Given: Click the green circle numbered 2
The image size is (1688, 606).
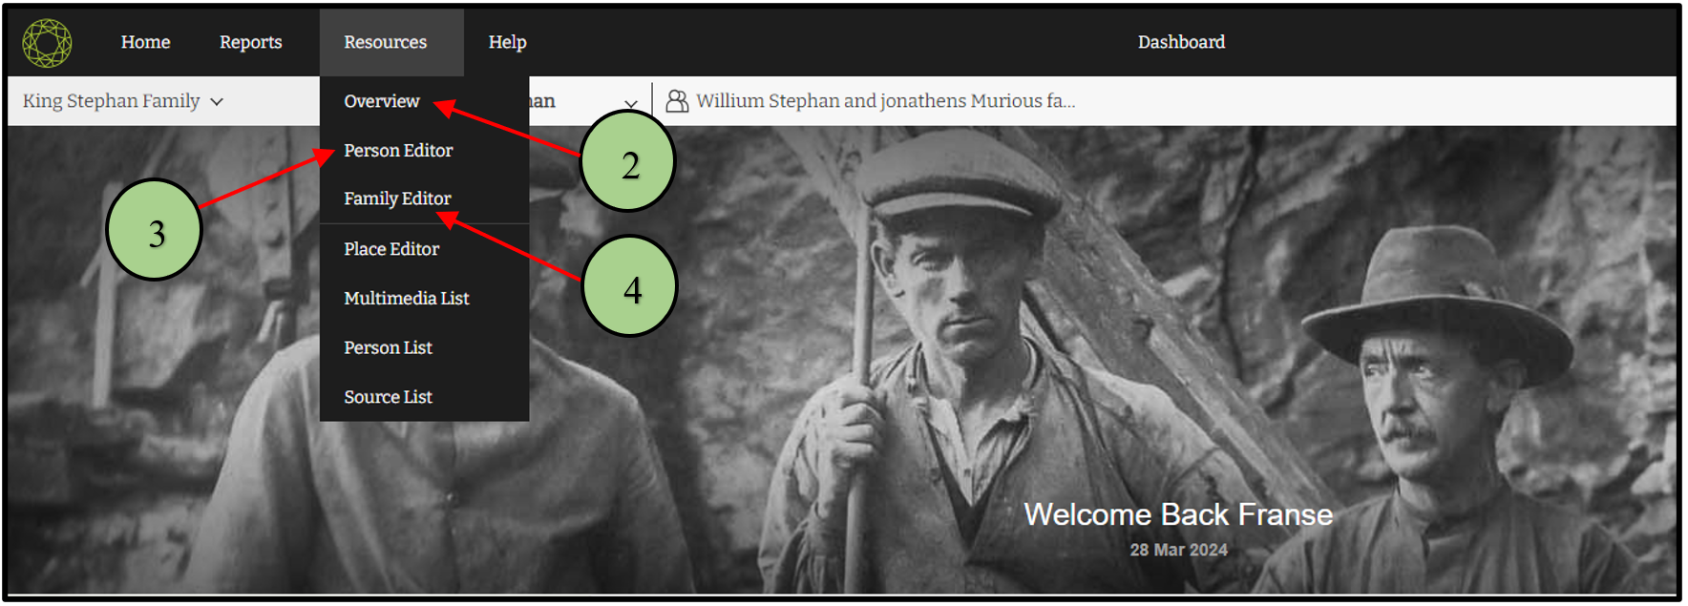Looking at the screenshot, I should 627,161.
